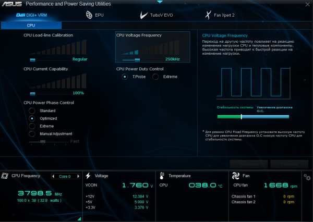The image size is (313, 222).
Task: Click the Chassis fan 2 row
Action: tap(263, 202)
